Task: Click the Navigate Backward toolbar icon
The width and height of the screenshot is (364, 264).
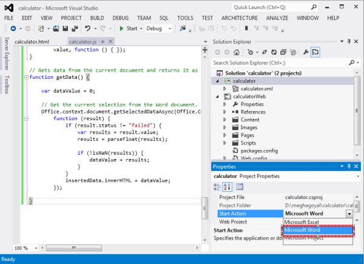Action: click(13, 29)
